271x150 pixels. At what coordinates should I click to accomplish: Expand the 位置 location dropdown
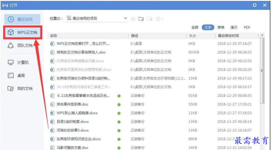(x=126, y=18)
